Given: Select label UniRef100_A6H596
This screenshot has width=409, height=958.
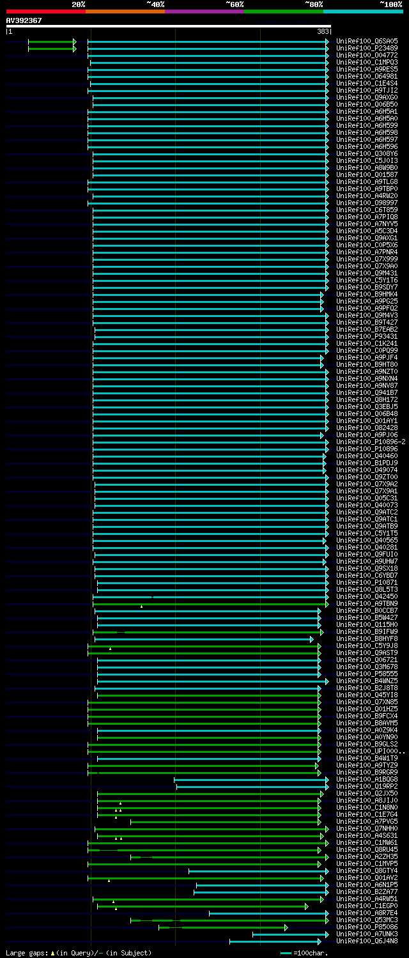Looking at the screenshot, I should 367,147.
